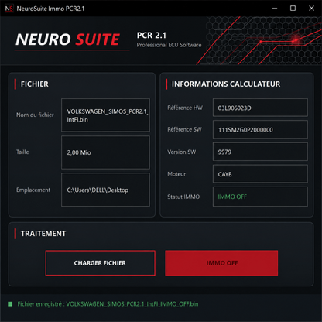Click the 'Emplacement' label
Viewport: 322px width, 322px height.
click(x=33, y=190)
